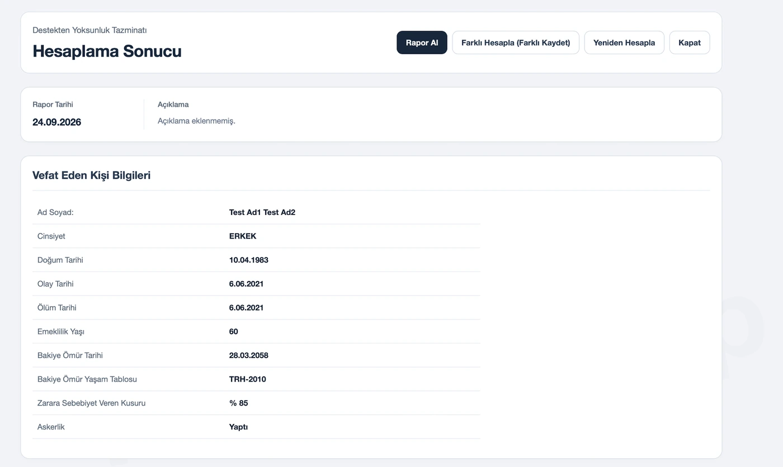Select the Yeniden Hesapla button
Image resolution: width=783 pixels, height=467 pixels.
click(x=624, y=42)
